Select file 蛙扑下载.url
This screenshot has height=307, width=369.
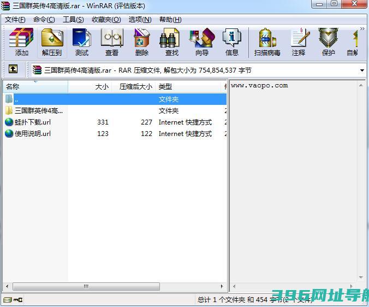pos(115,122)
